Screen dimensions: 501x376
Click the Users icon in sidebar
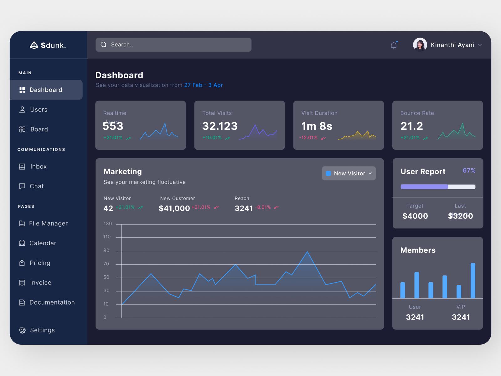click(22, 110)
